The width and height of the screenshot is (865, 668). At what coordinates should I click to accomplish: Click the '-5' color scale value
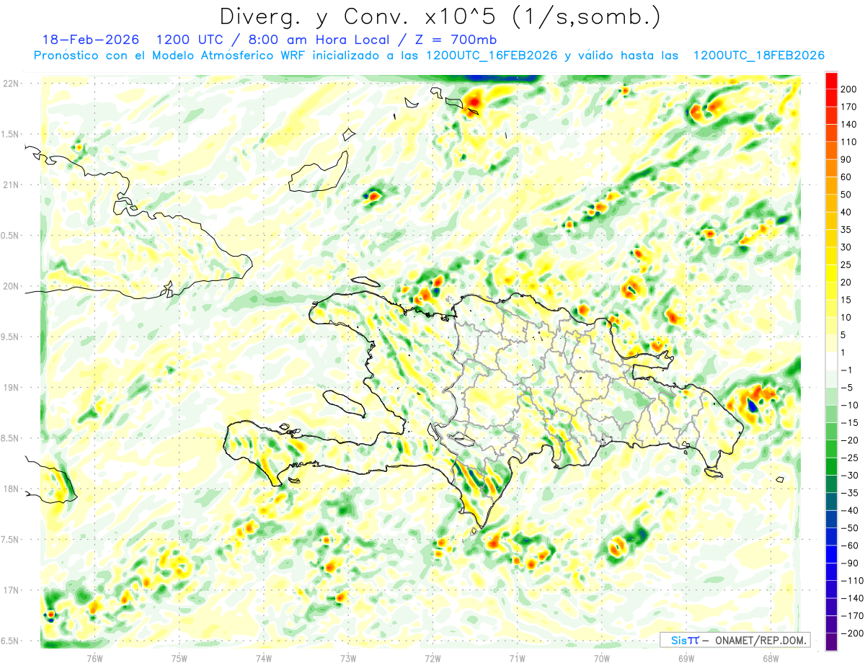[x=846, y=388]
